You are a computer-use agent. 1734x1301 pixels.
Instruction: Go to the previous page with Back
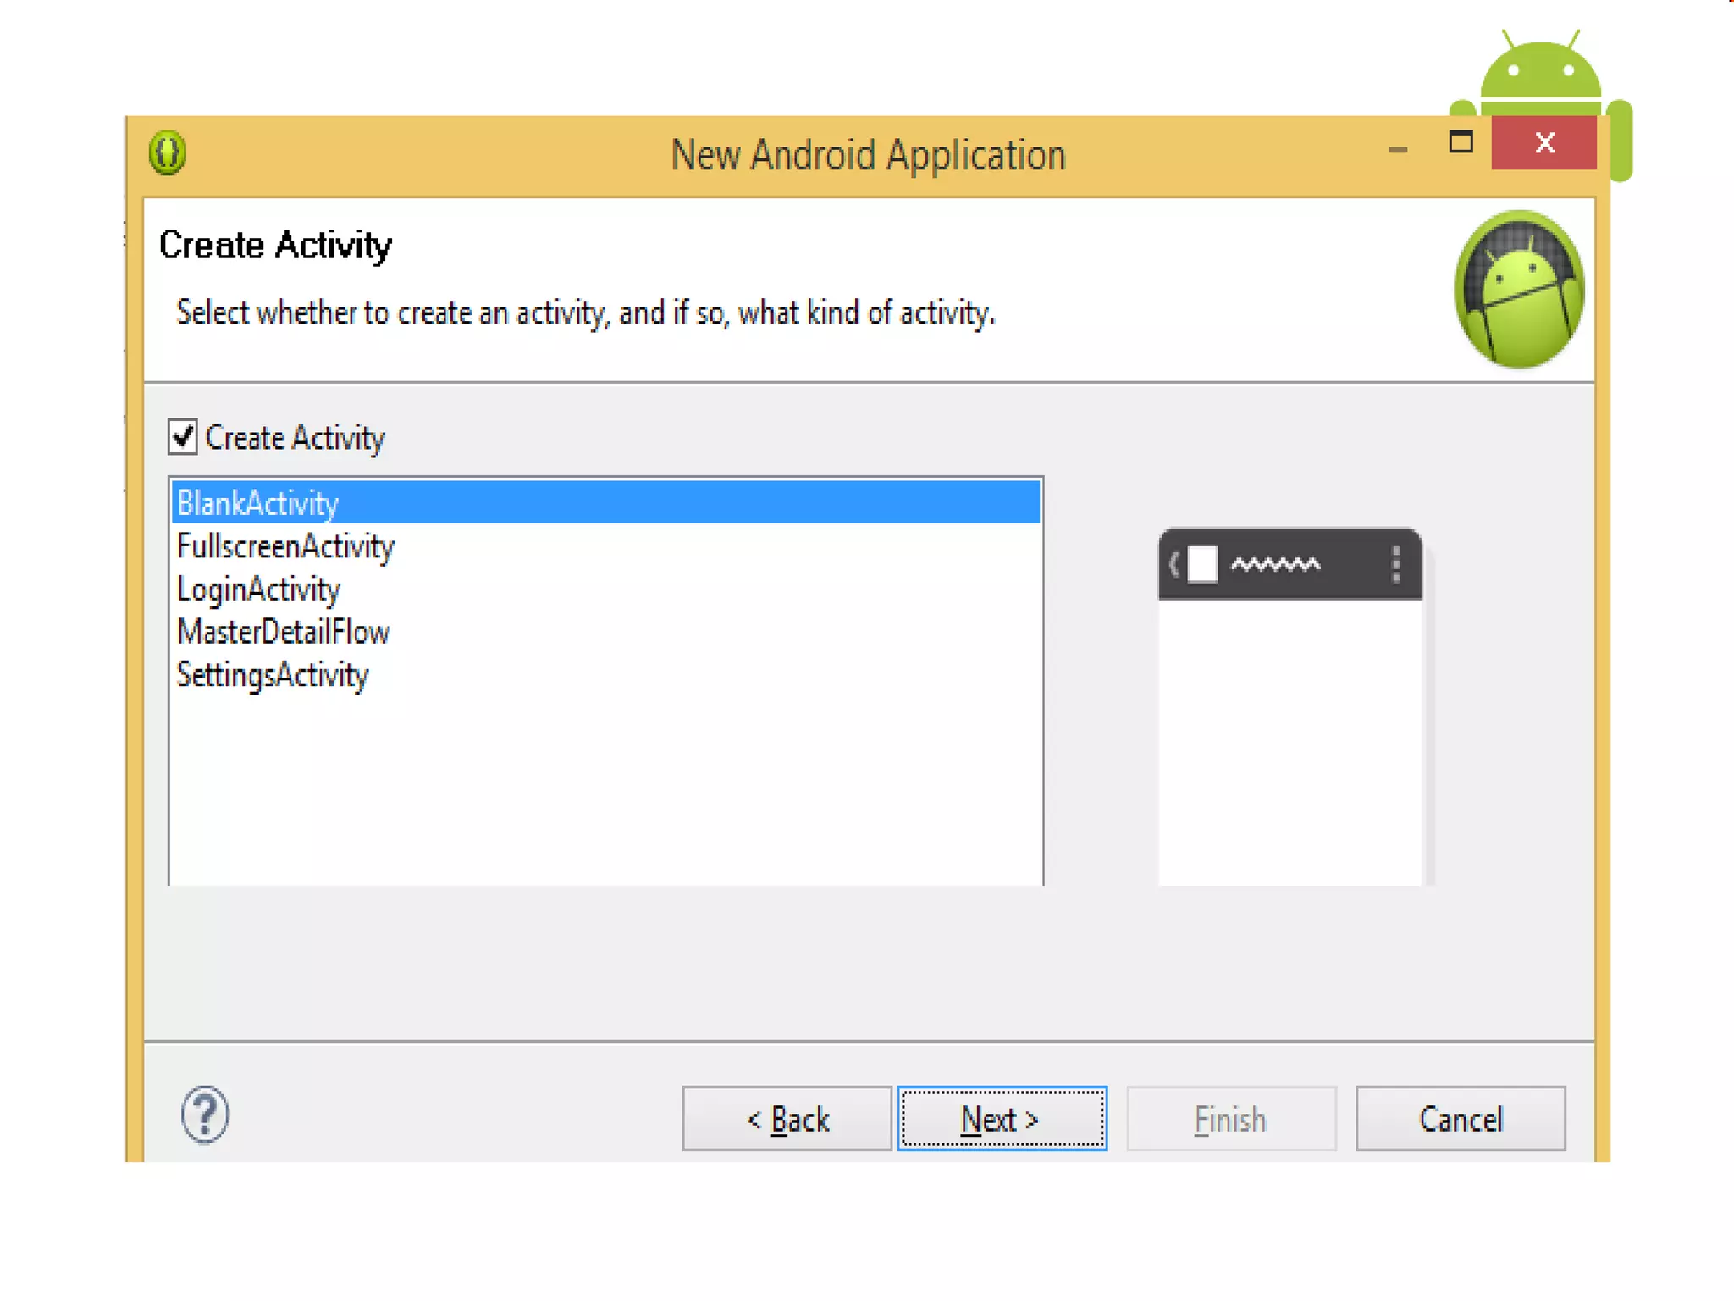[x=787, y=1119]
